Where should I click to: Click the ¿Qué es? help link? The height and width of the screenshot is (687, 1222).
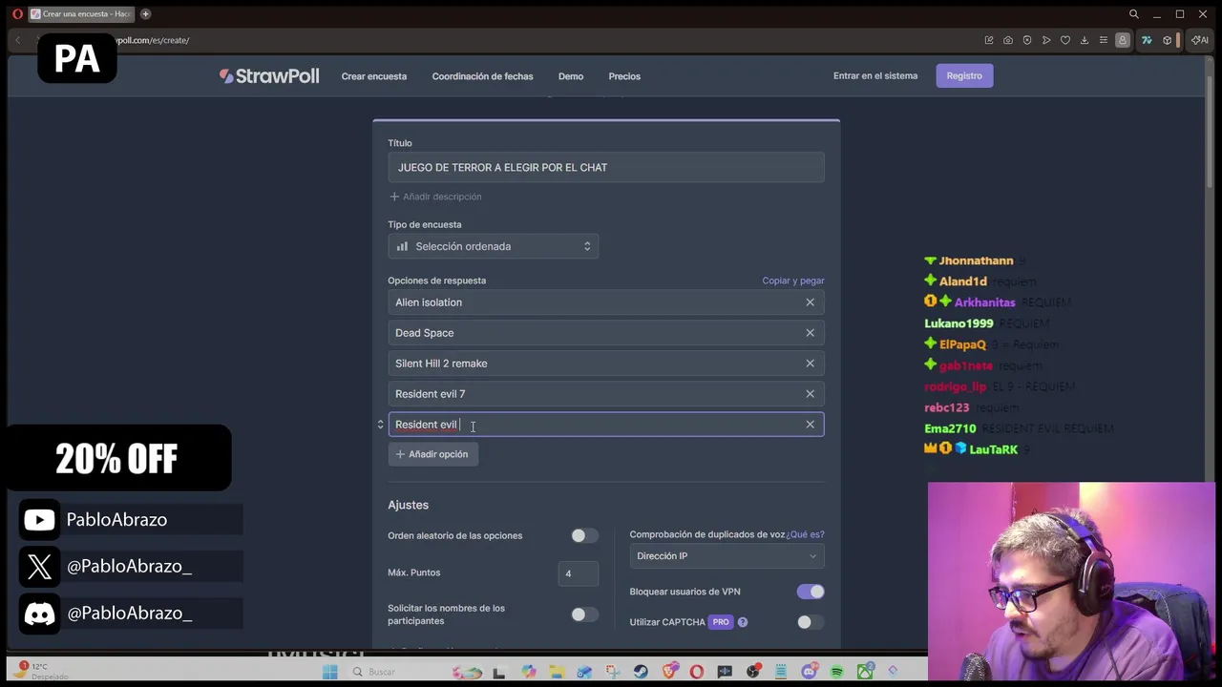[805, 535]
